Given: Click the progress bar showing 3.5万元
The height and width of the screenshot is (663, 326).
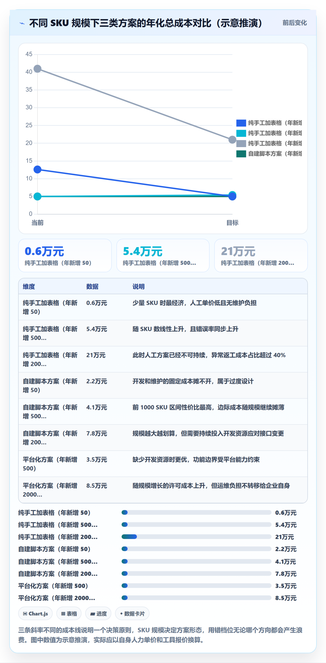Looking at the screenshot, I should coord(196,586).
